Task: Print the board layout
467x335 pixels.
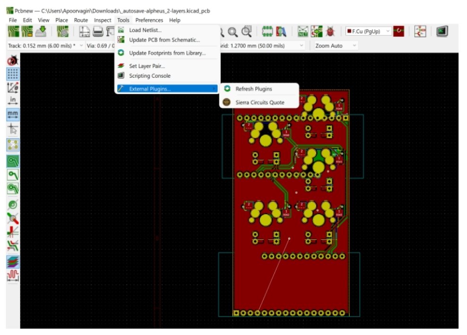Action: pos(97,32)
